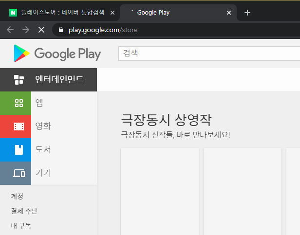Click the Naver favicon on the first tab
The image size is (300, 235).
point(13,13)
